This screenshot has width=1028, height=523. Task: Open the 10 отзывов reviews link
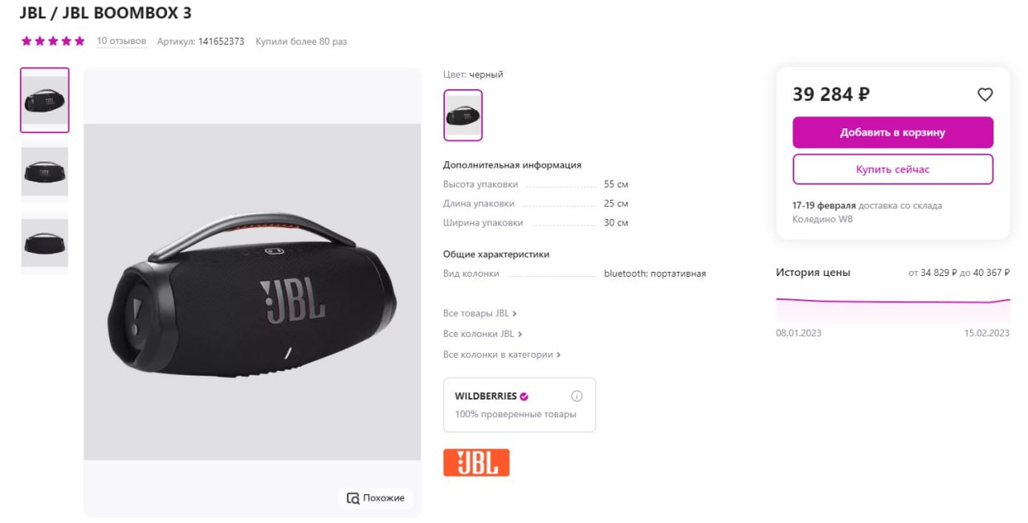(121, 41)
